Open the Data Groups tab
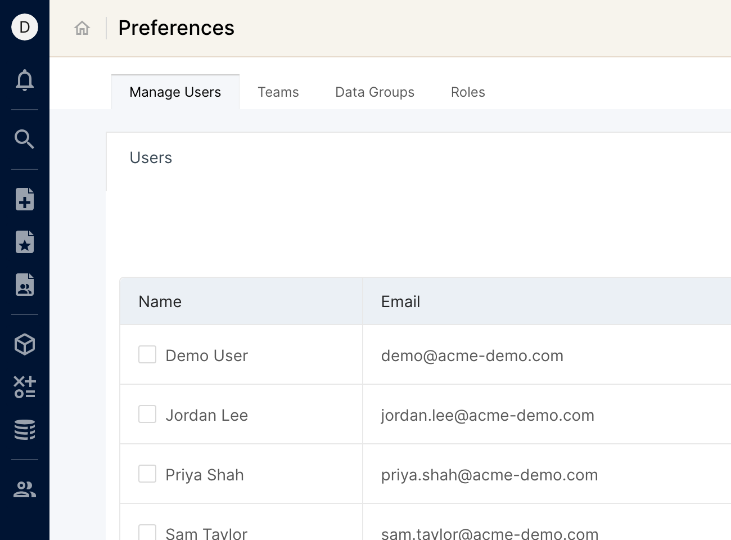 coord(375,92)
